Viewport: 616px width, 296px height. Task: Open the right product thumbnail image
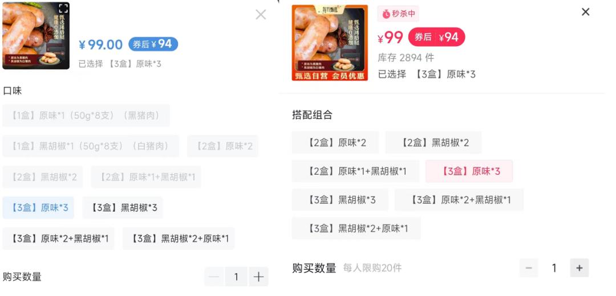pos(330,42)
